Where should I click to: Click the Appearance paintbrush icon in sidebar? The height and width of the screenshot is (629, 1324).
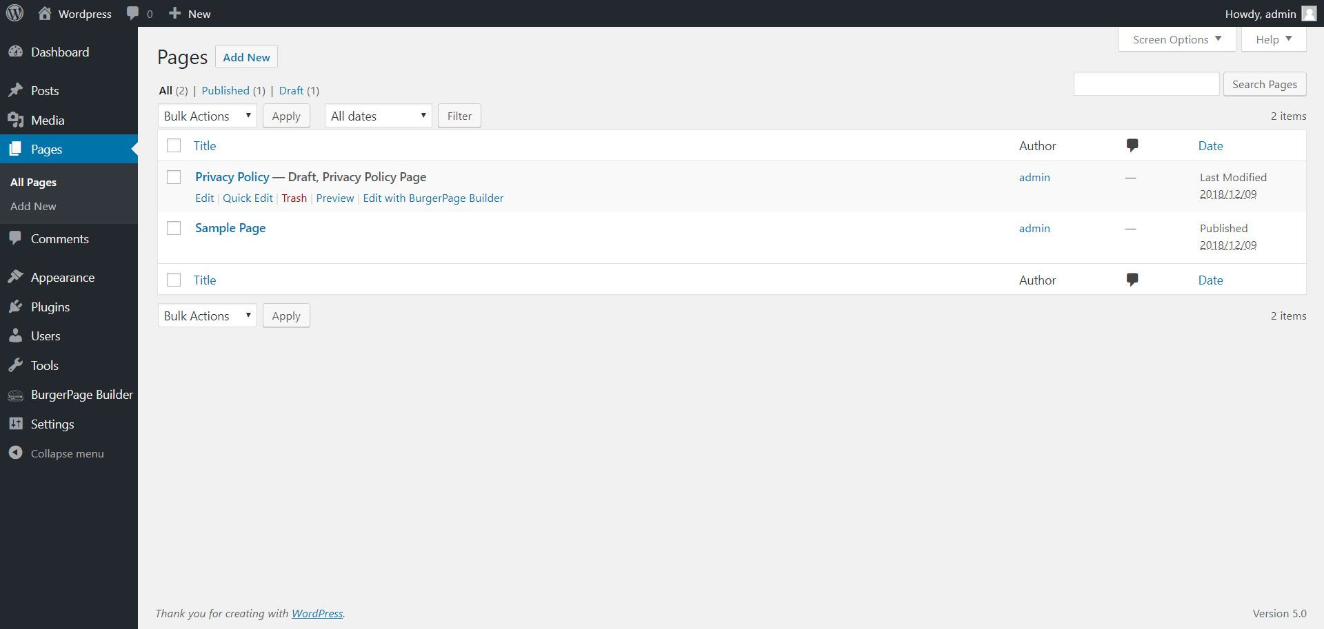pos(15,277)
